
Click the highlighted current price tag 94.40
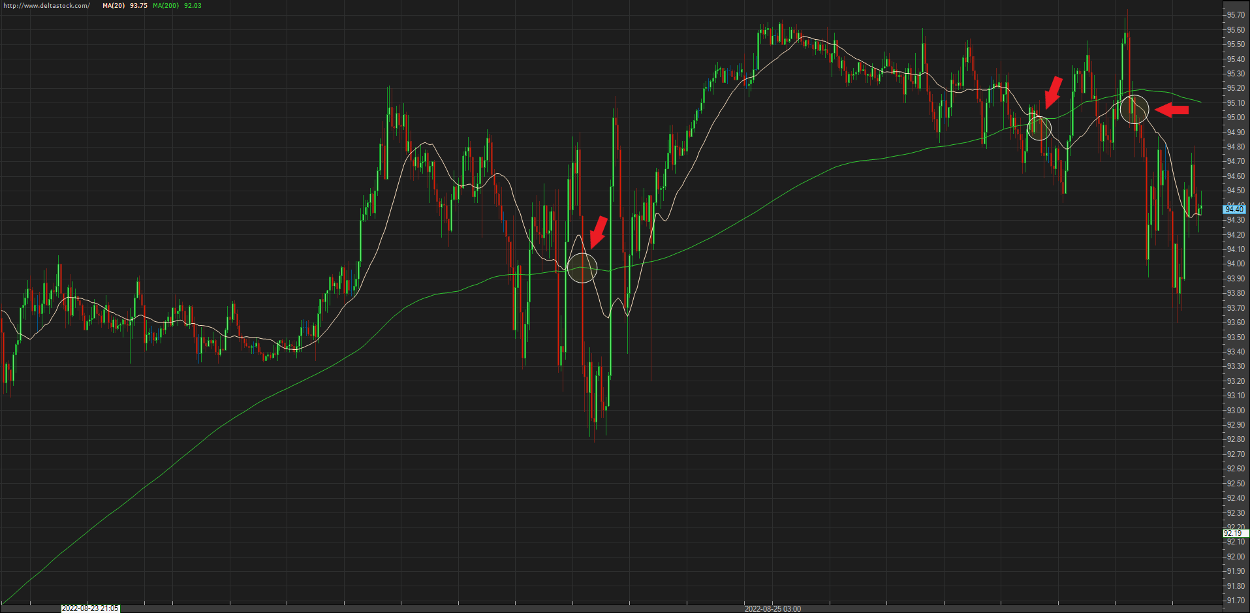(1234, 210)
